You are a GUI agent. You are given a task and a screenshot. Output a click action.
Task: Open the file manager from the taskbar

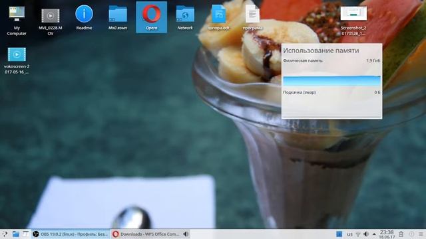pos(16,234)
